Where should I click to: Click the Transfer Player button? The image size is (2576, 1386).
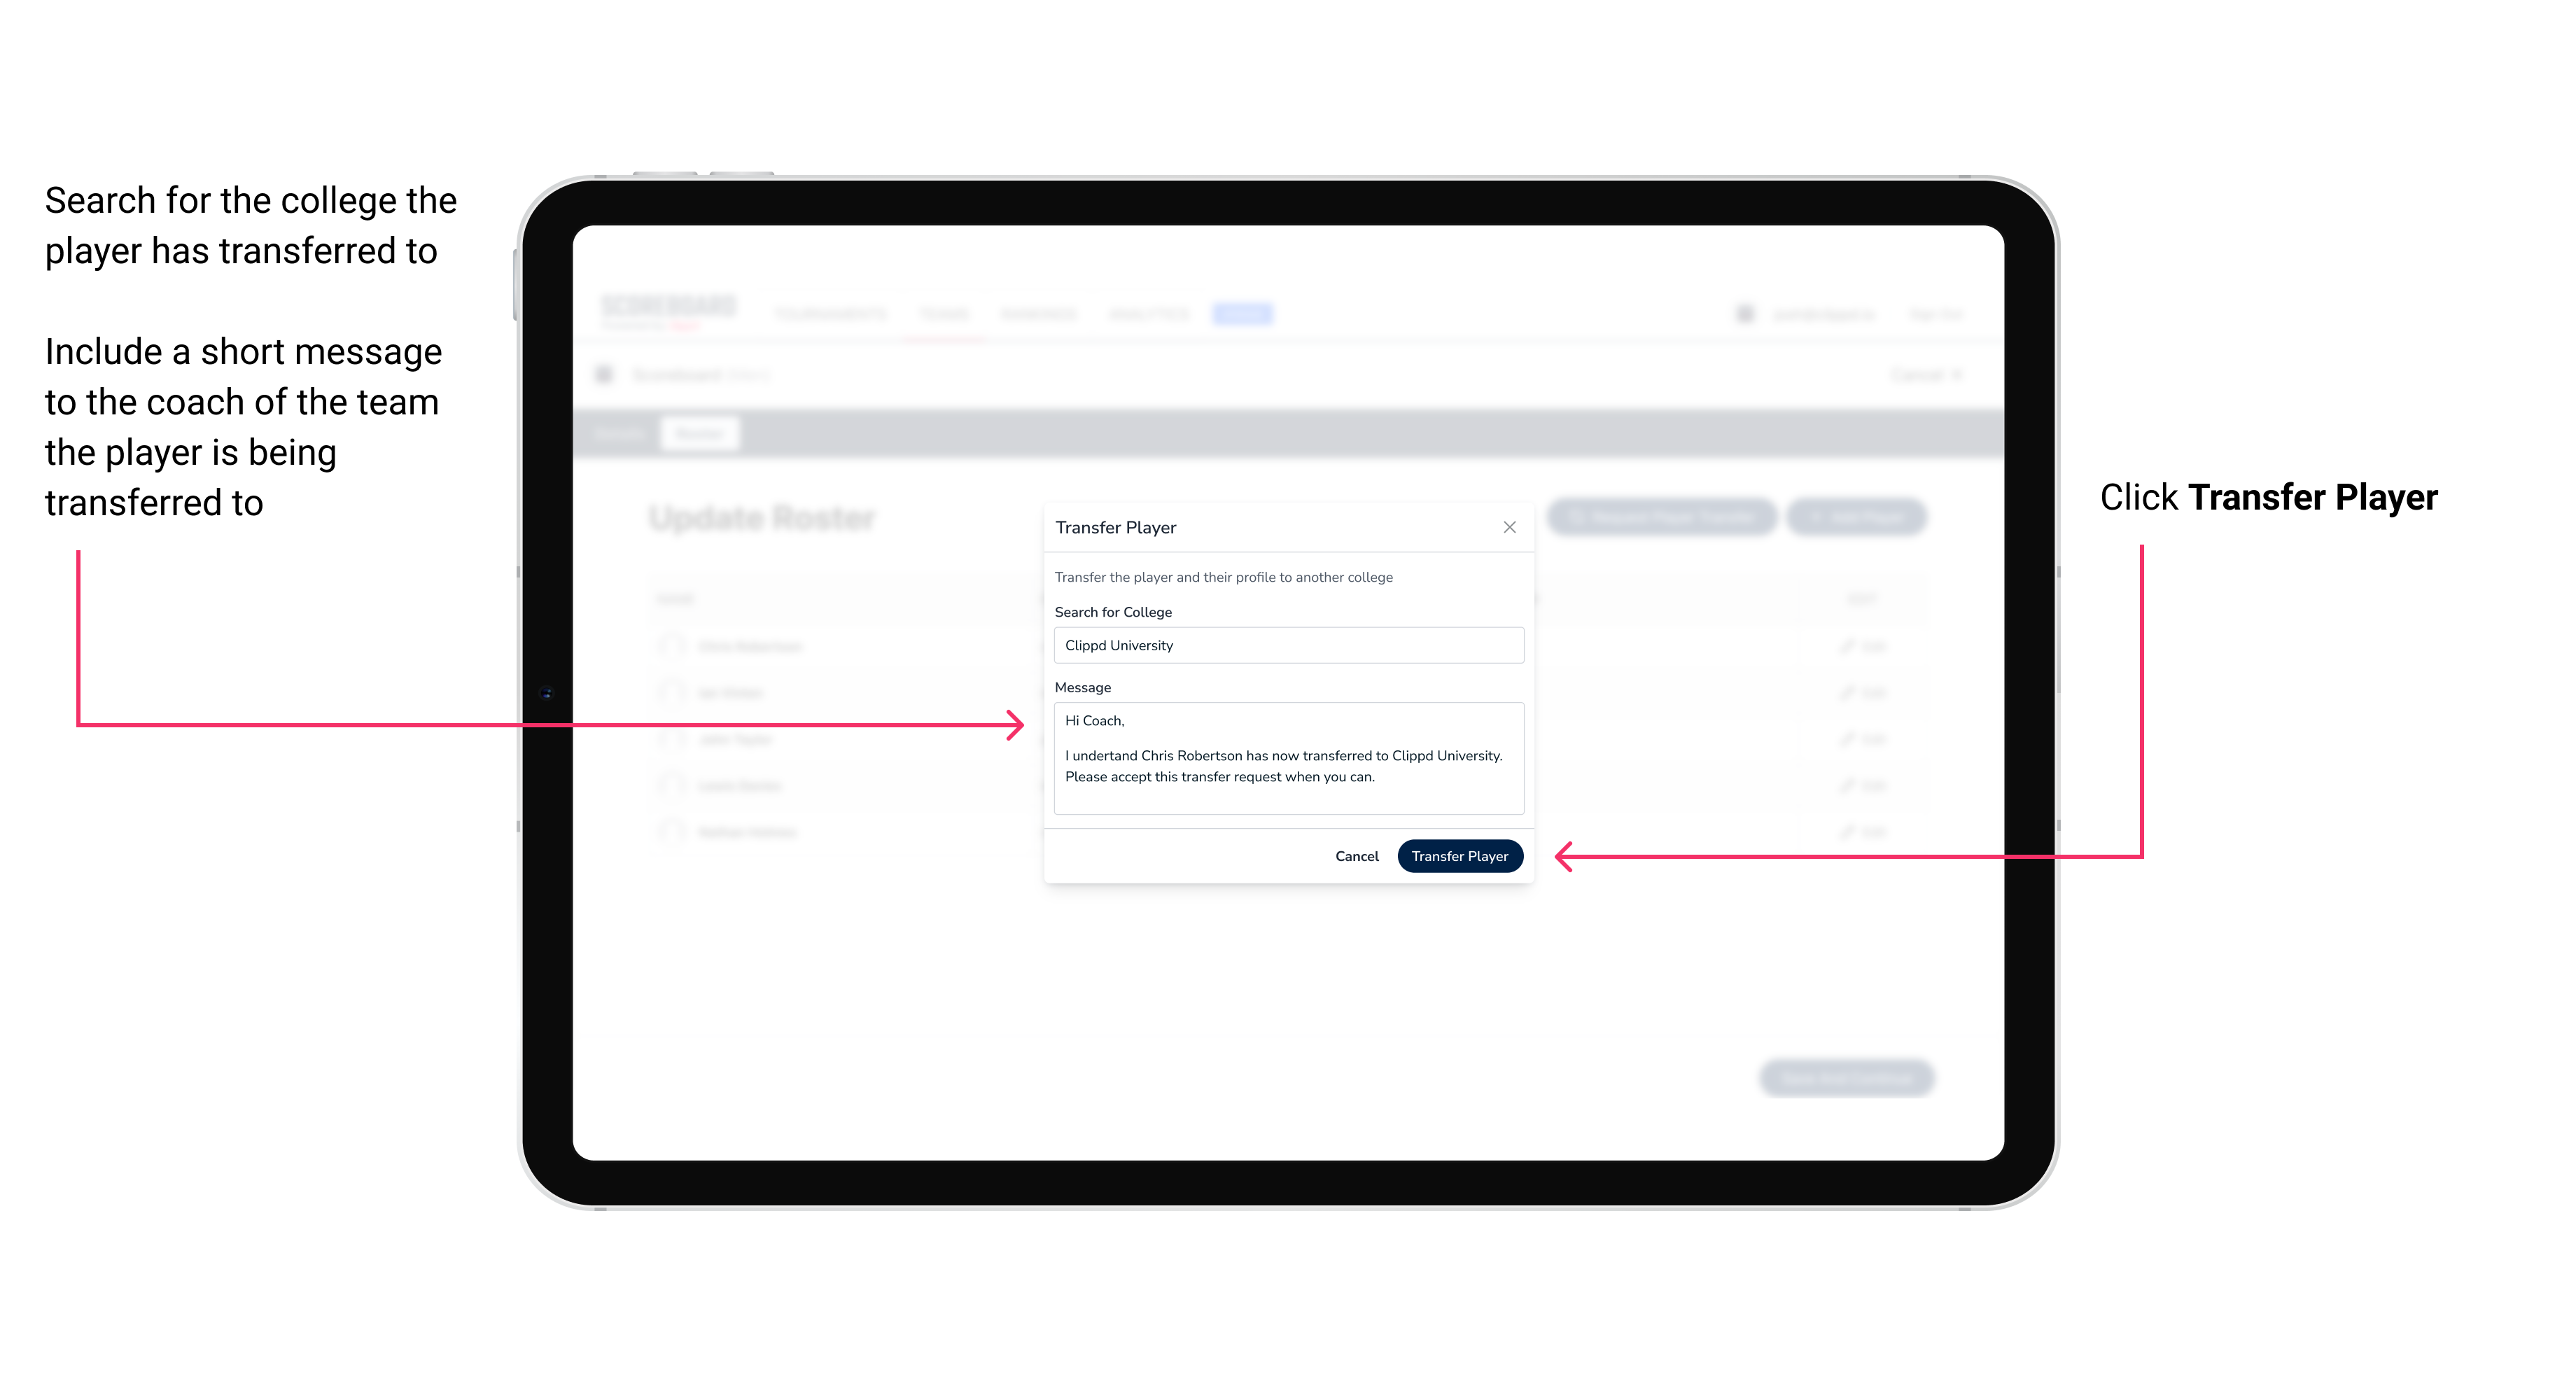click(x=1457, y=855)
